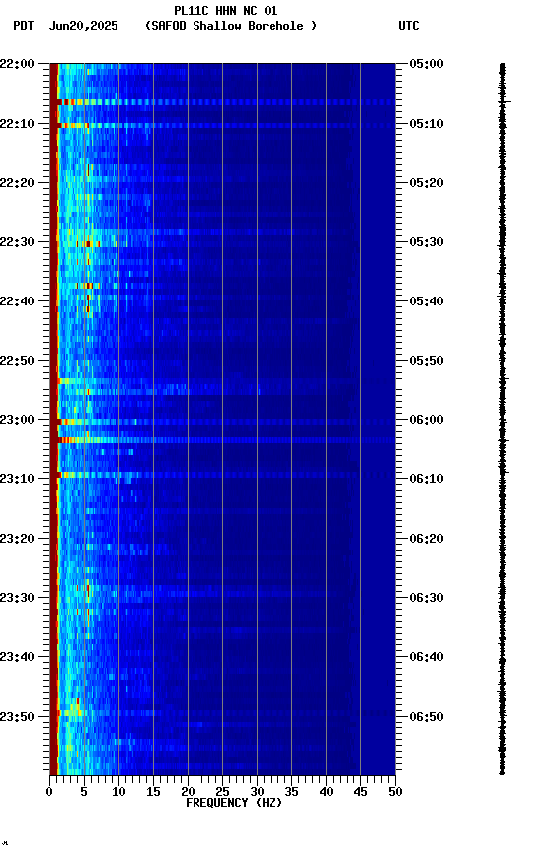Click the (SAFOD Shallow Borehole ) label
The image size is (545, 854).
(x=231, y=26)
